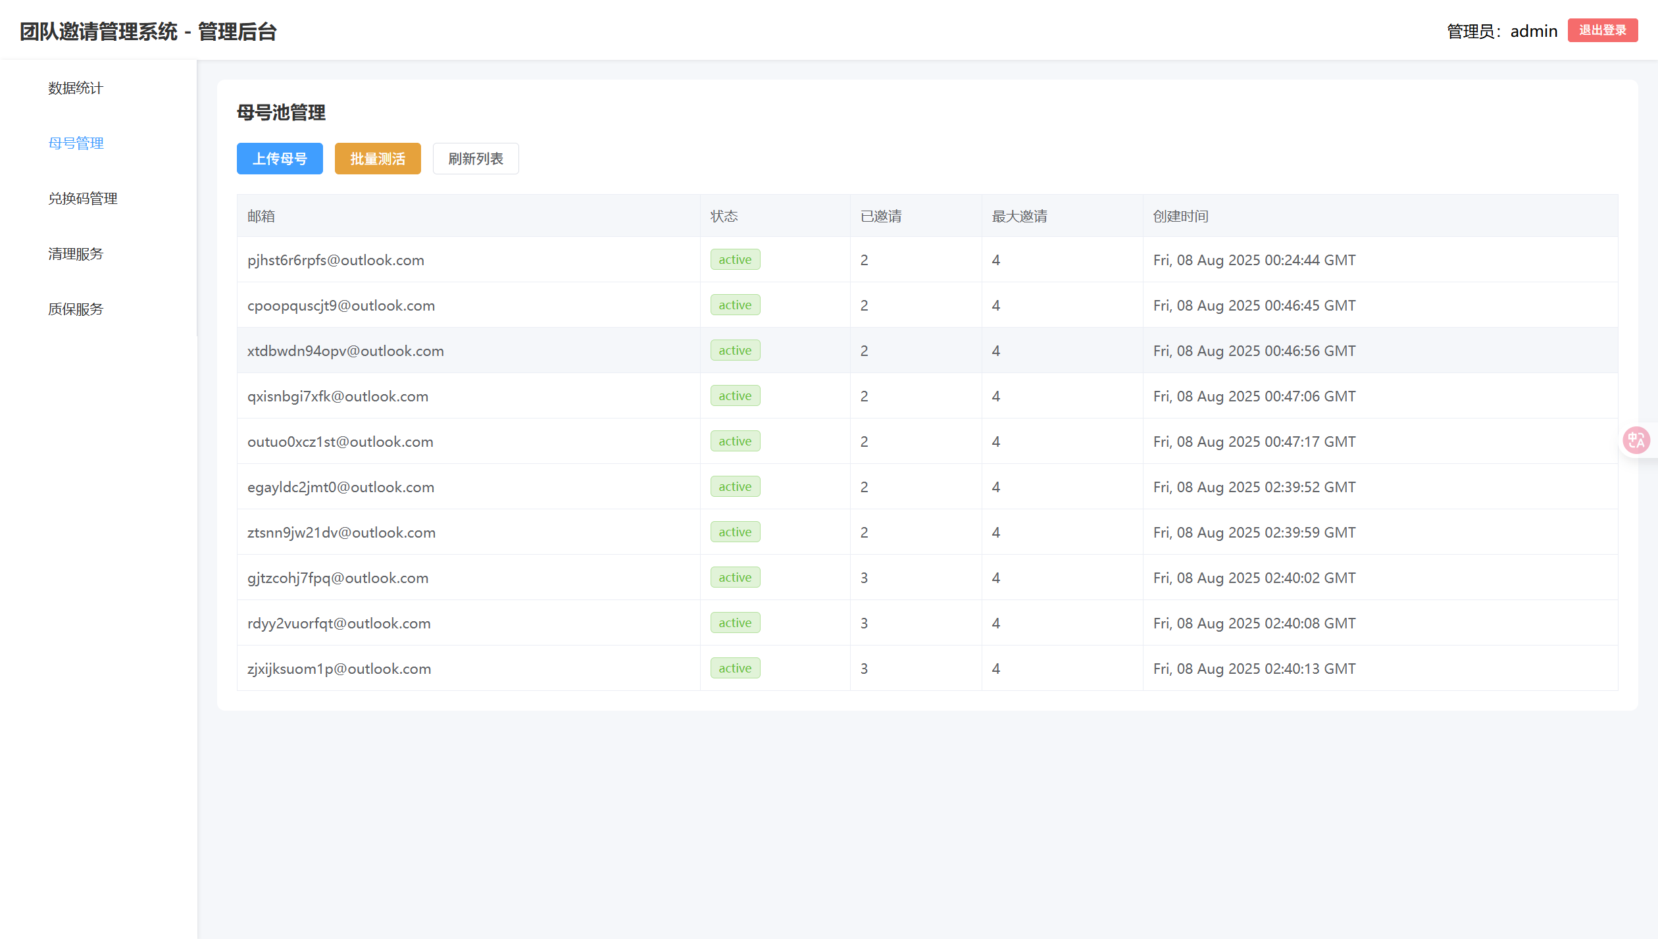The height and width of the screenshot is (939, 1658).
Task: Select the zjxijksuom1p@outlook.com row
Action: pyautogui.click(x=339, y=669)
